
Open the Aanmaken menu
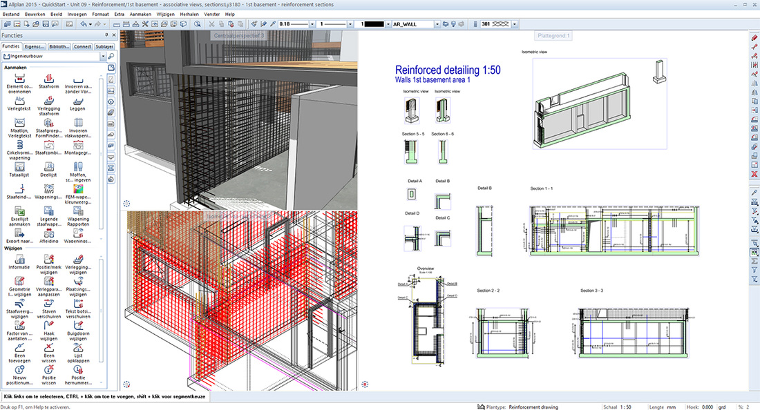140,14
